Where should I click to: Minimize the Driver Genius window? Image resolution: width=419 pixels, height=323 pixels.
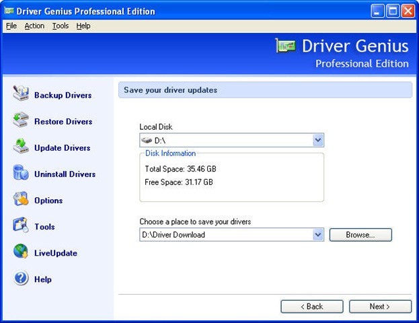(x=377, y=11)
